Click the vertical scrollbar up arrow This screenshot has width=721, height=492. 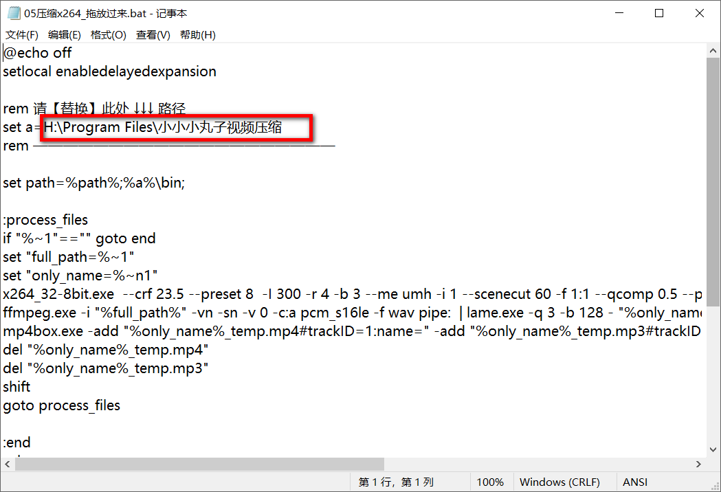[x=713, y=50]
